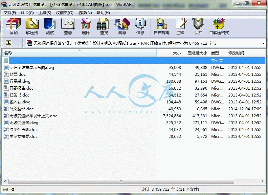
Task: Sort by 修改时间 column header
Action: click(246, 53)
